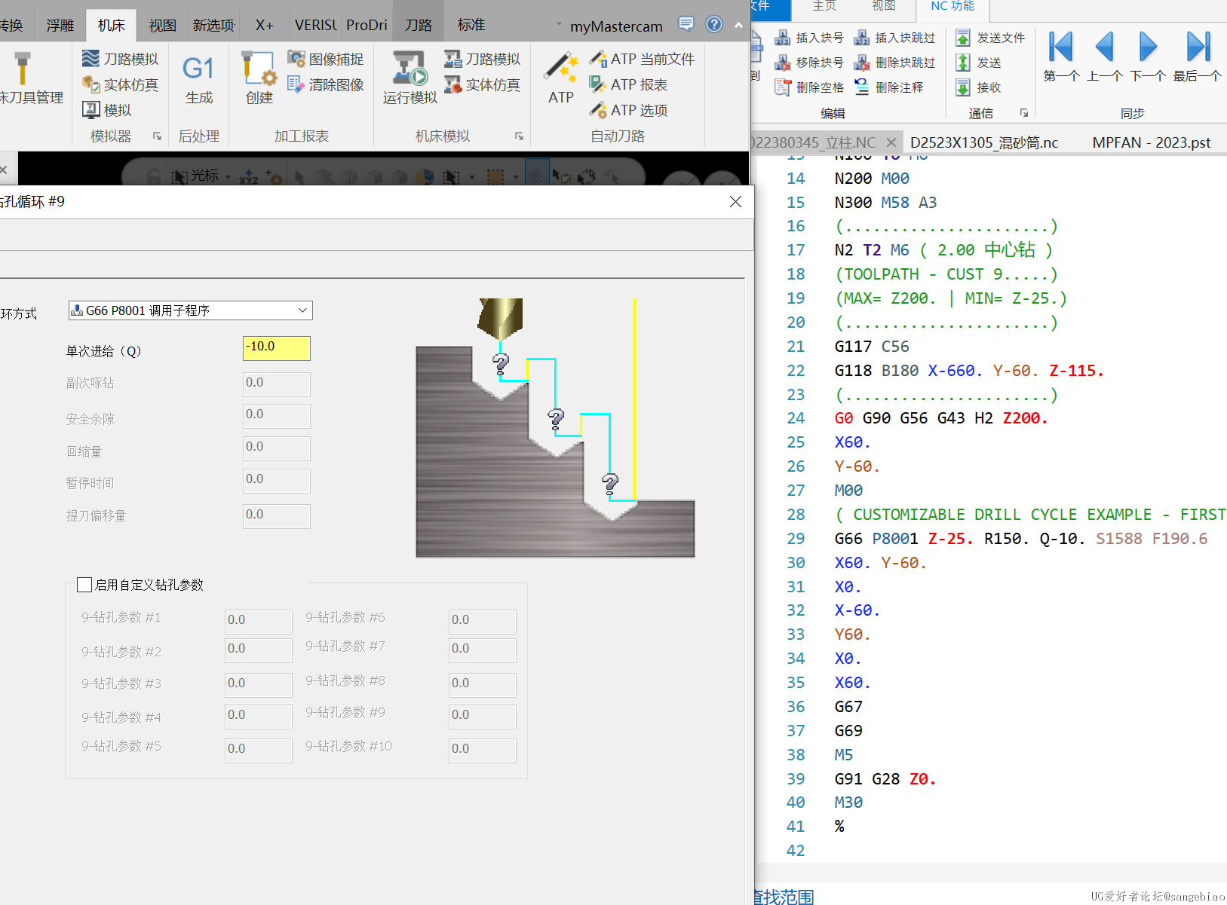Click 实体仿真 in 机床模拟 group
The image size is (1227, 905).
click(x=482, y=84)
